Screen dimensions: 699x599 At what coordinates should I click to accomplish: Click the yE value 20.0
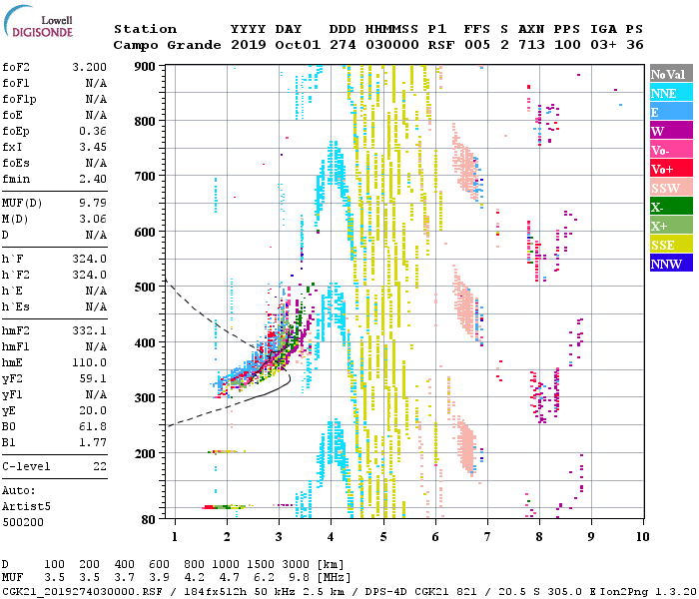click(93, 411)
